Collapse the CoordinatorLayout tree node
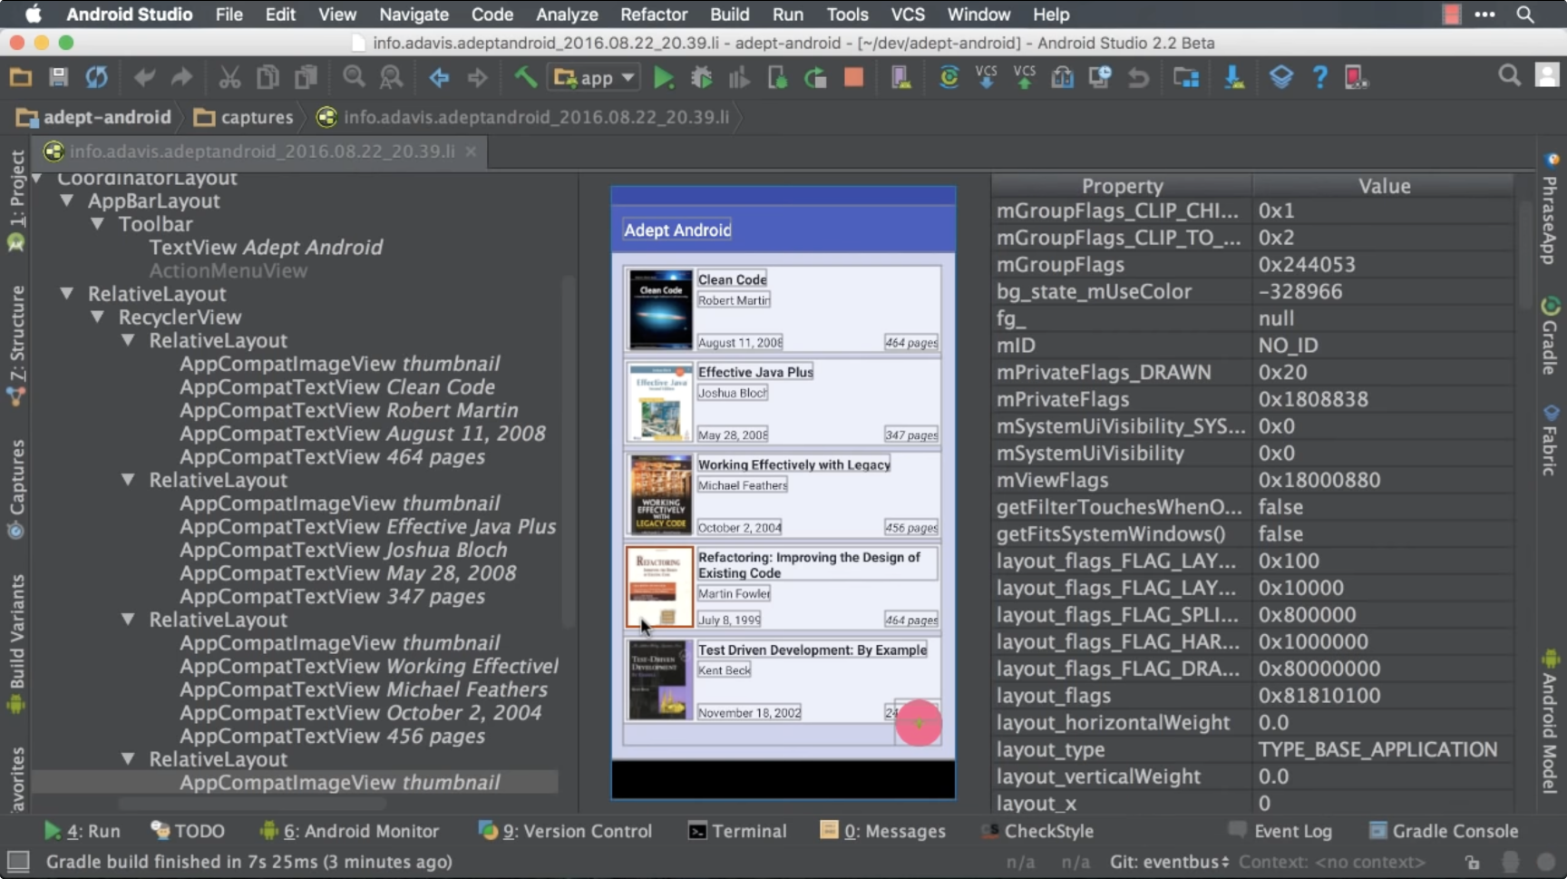The image size is (1567, 879). point(37,178)
